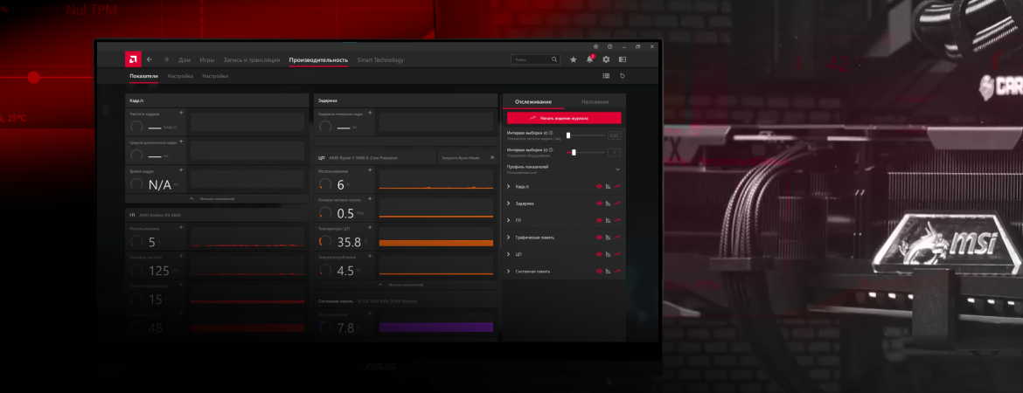Screen dimensions: 1023x393
Task: Open the help question mark icon
Action: pyautogui.click(x=610, y=46)
